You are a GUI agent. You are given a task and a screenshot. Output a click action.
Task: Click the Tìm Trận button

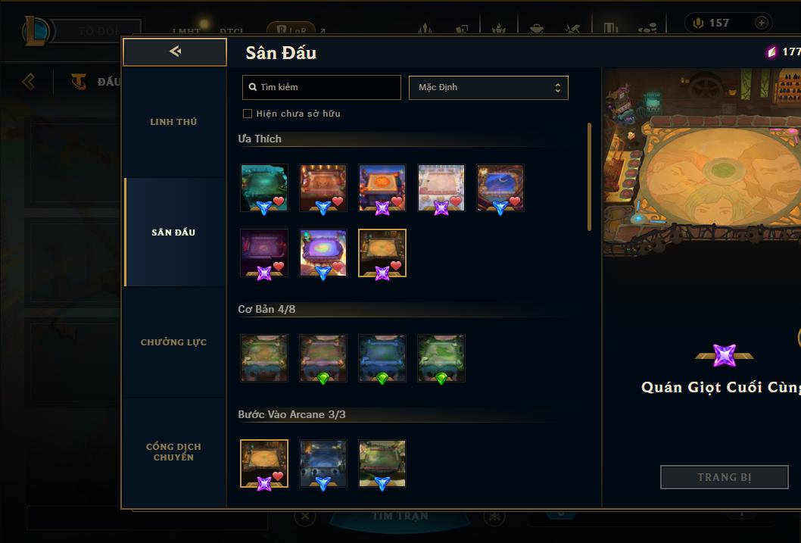coord(400,516)
